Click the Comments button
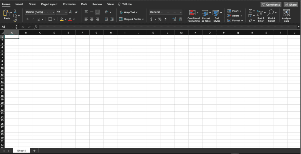The width and height of the screenshot is (301, 154). 271,5
